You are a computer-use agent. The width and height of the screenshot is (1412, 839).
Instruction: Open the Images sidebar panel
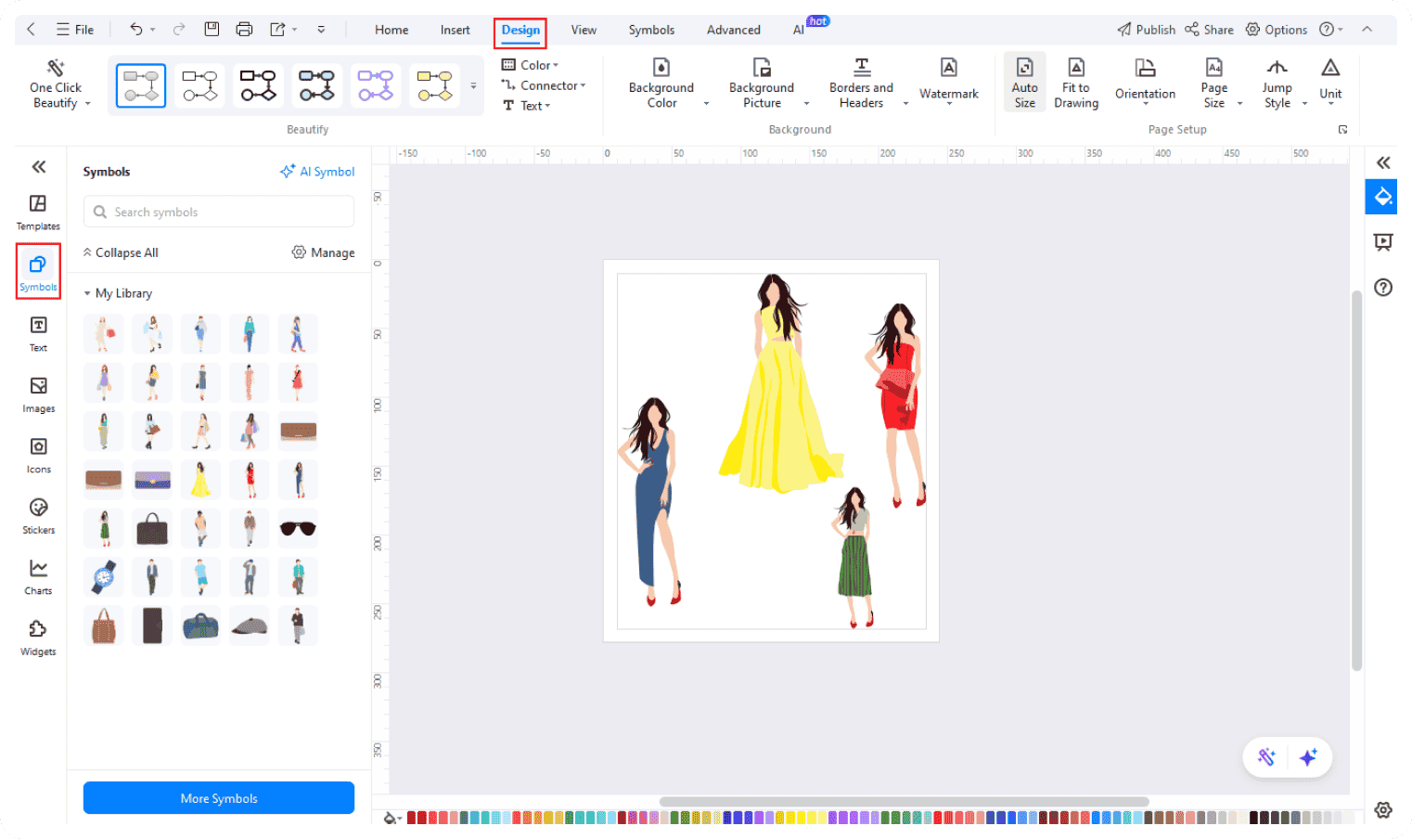[x=38, y=394]
